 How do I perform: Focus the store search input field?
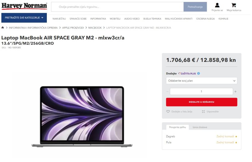tap(117, 7)
